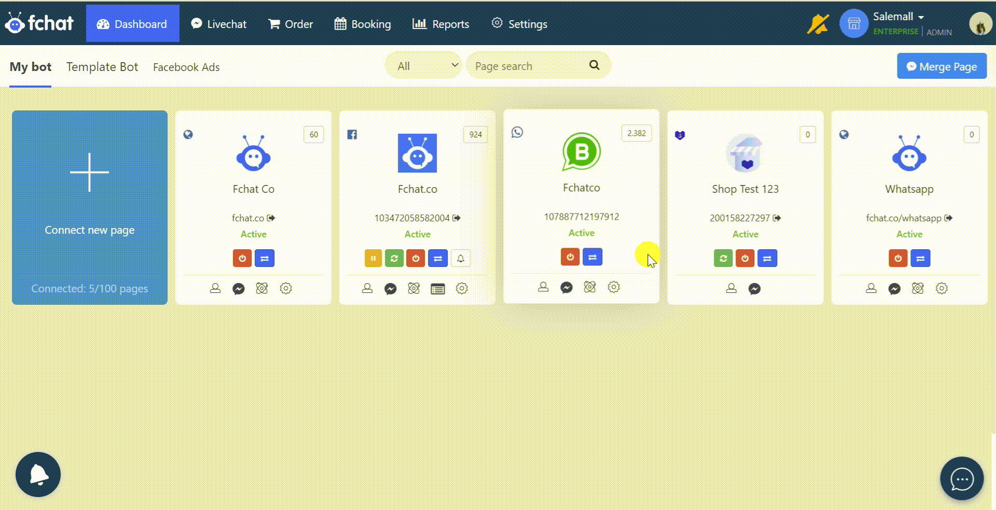Switch to the Facebook Ads tab

click(186, 67)
